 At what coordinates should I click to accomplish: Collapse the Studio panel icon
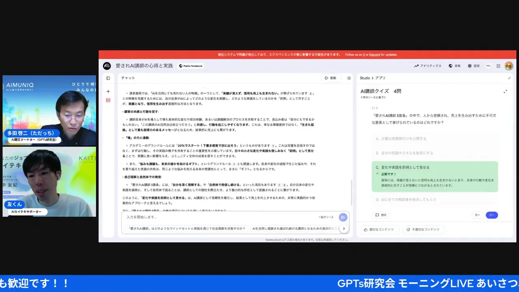(x=509, y=78)
